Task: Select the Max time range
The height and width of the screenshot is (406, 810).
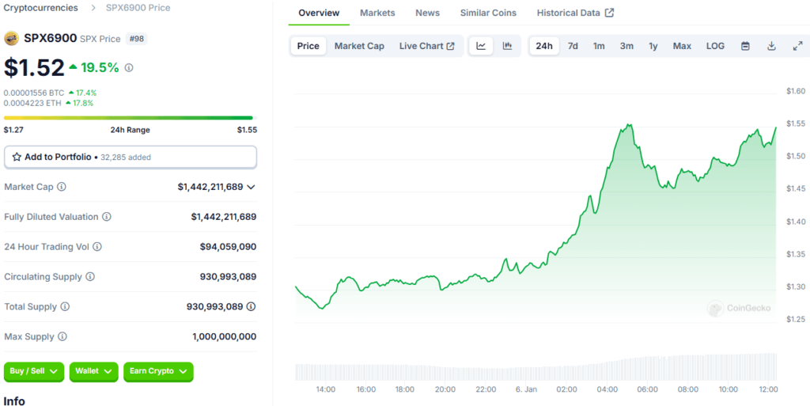Action: coord(682,46)
